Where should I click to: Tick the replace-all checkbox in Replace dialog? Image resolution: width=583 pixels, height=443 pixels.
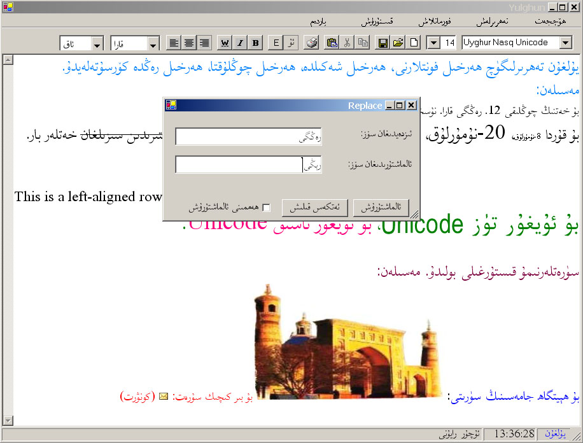click(266, 208)
